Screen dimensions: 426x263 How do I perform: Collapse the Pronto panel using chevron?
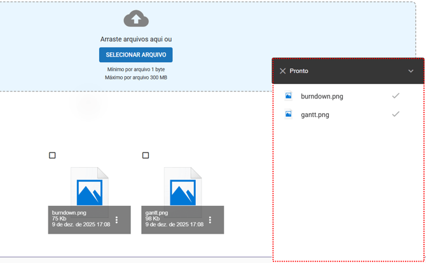(411, 71)
